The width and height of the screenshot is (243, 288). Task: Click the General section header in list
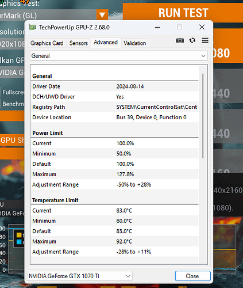tap(42, 76)
